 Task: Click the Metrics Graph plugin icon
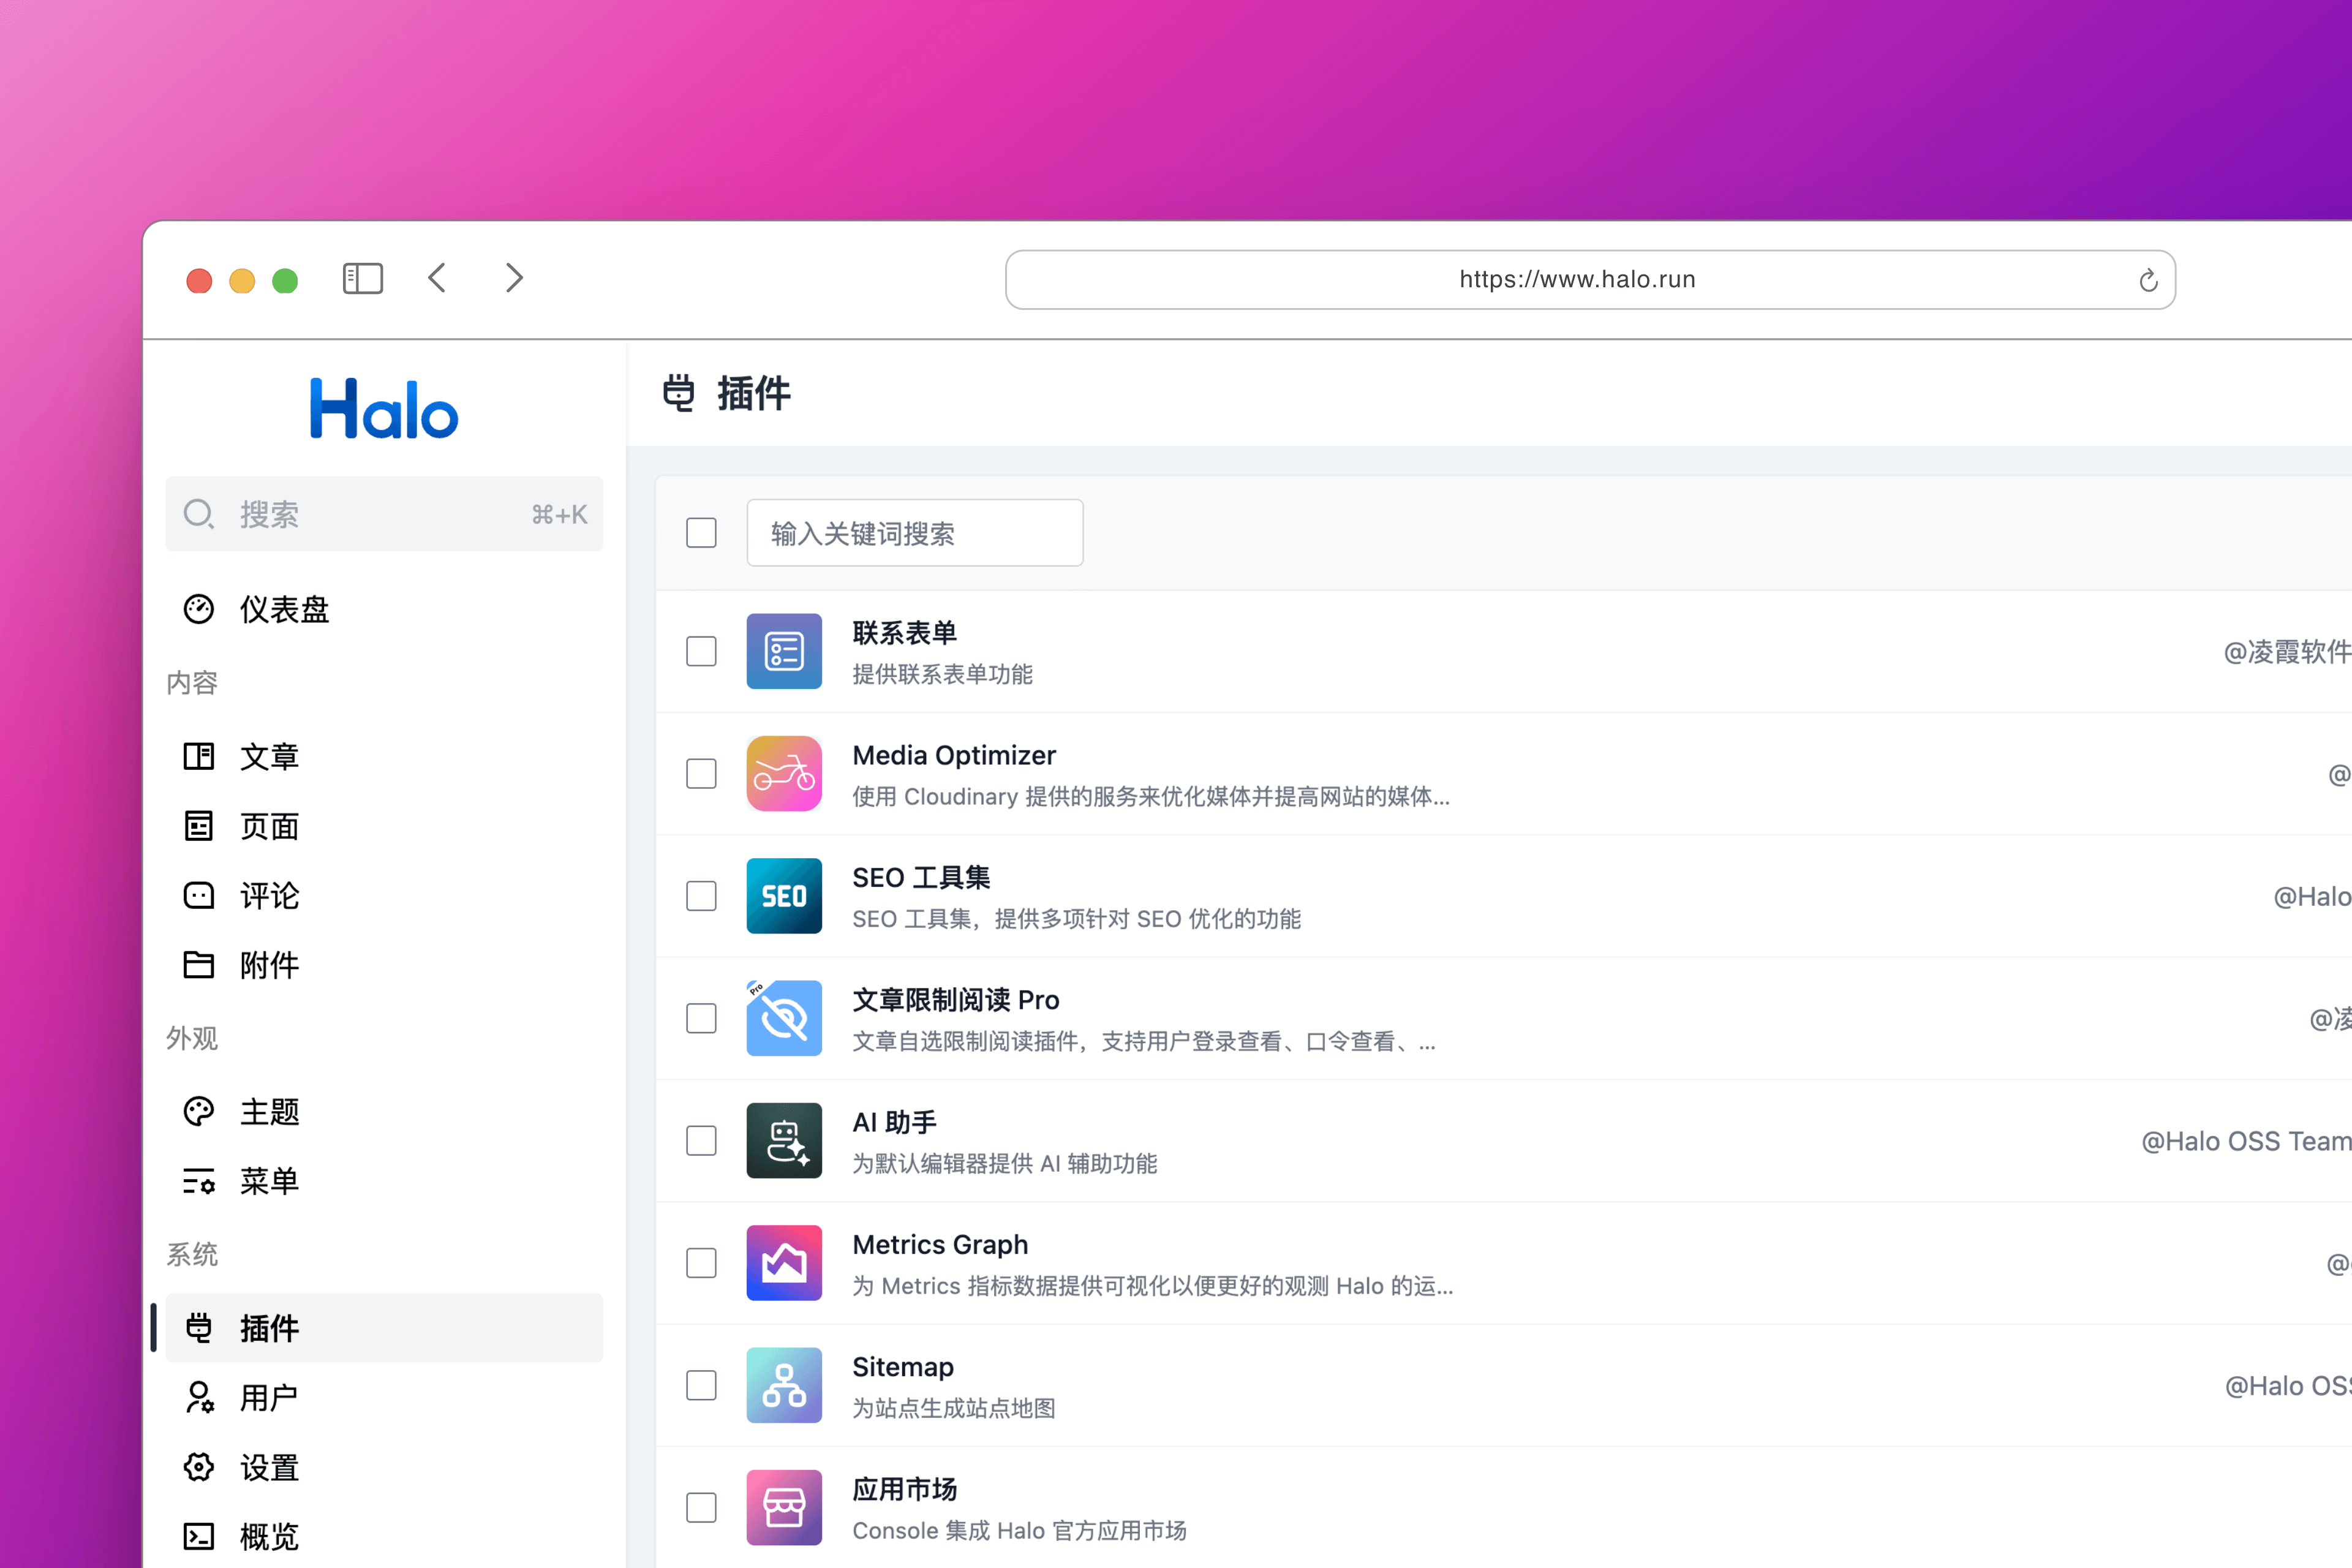click(784, 1263)
